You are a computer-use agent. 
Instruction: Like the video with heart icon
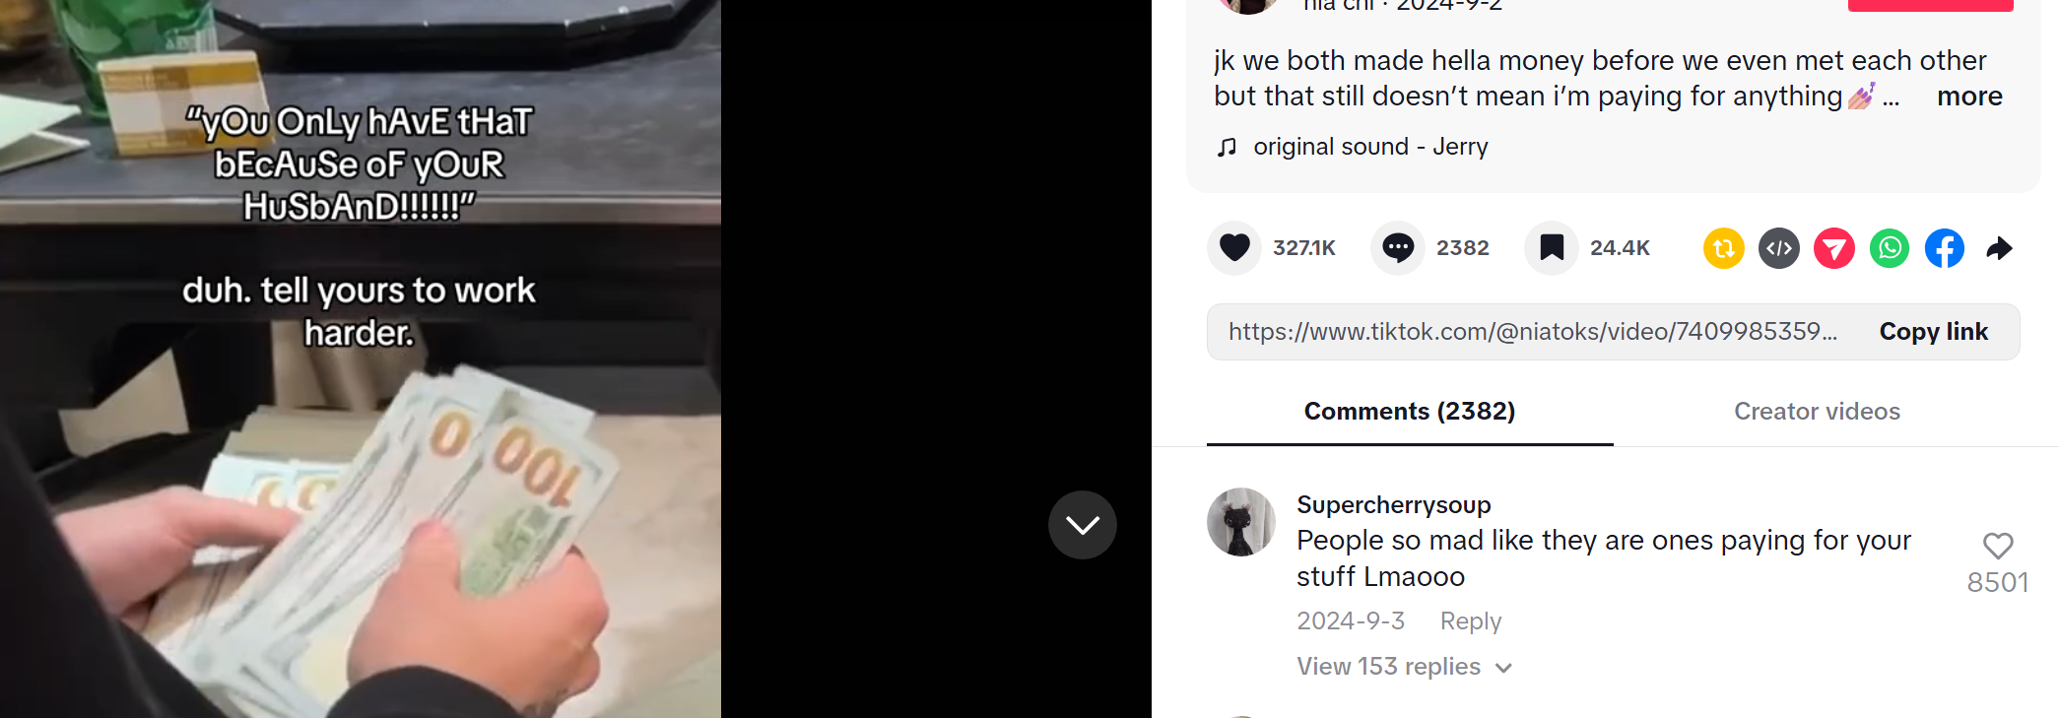[x=1234, y=248]
